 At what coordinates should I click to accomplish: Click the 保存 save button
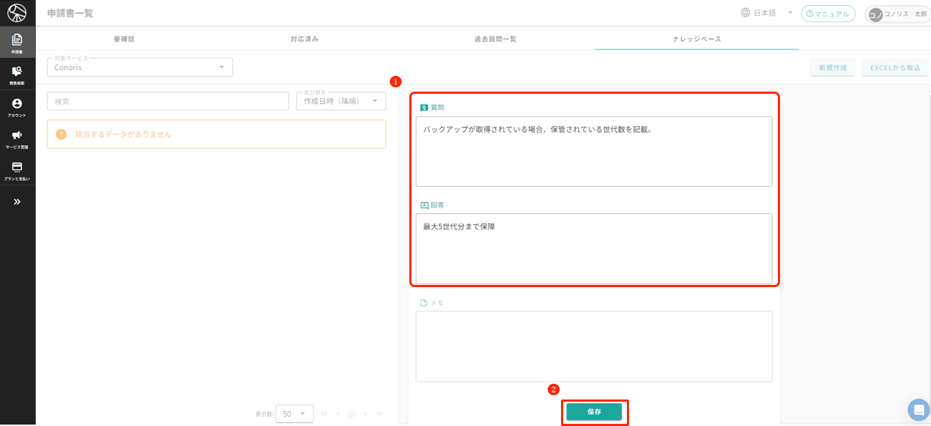click(x=594, y=412)
